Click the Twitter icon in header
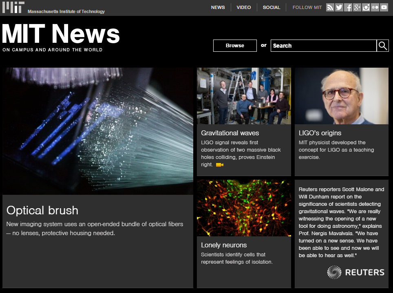 (x=339, y=7)
